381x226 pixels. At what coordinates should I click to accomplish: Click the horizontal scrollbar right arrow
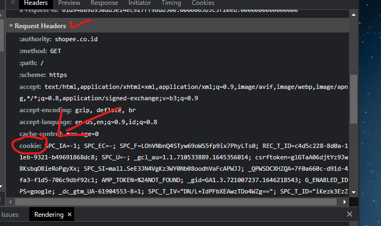click(x=345, y=202)
